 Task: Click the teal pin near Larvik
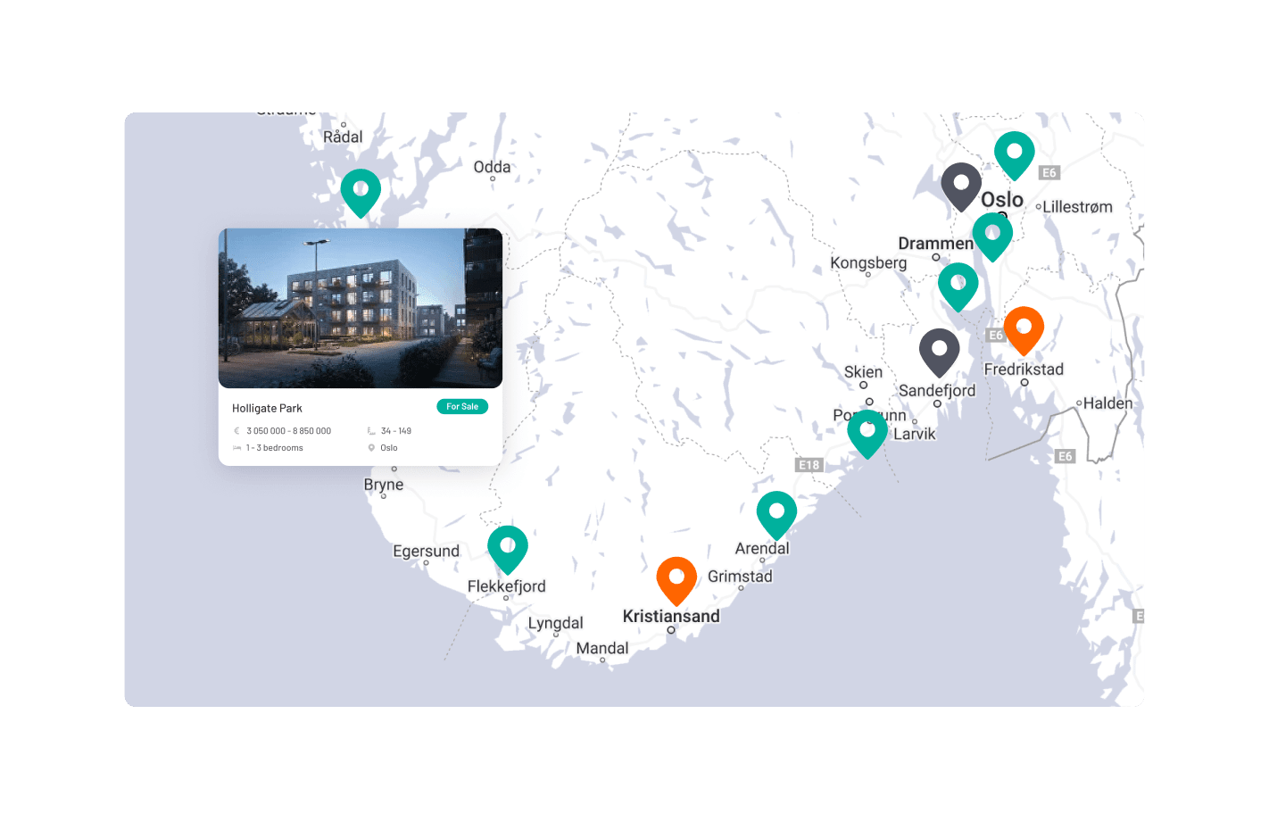pos(867,432)
